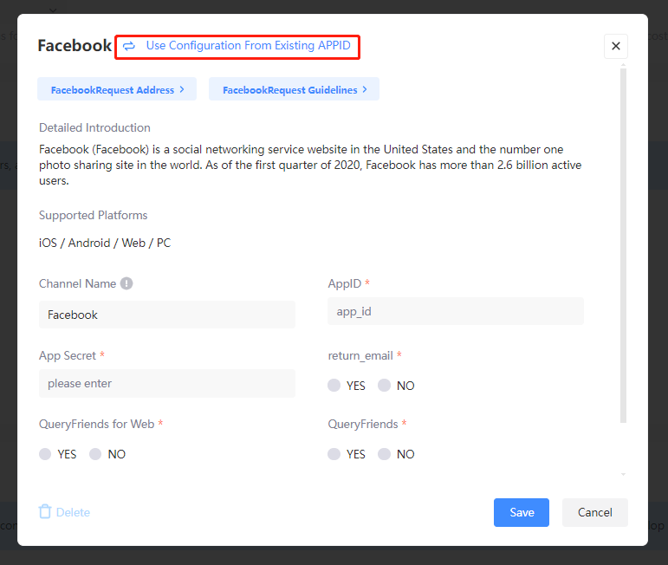Click the Channel Name input field

pos(167,315)
